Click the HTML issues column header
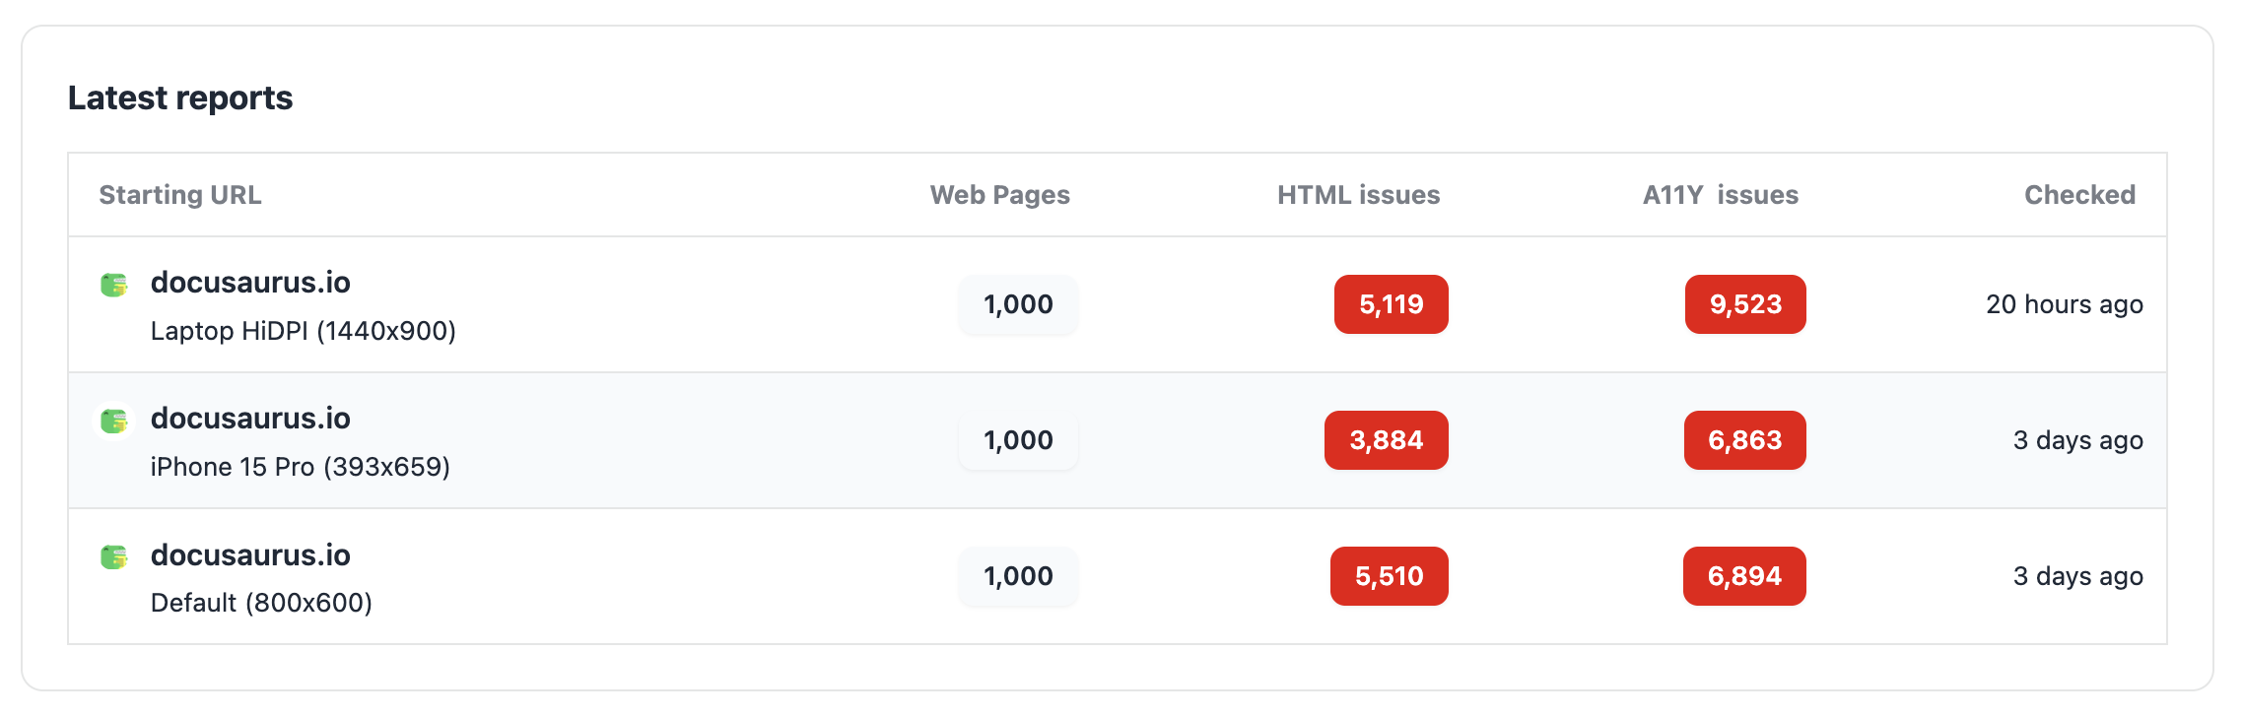 pos(1358,195)
